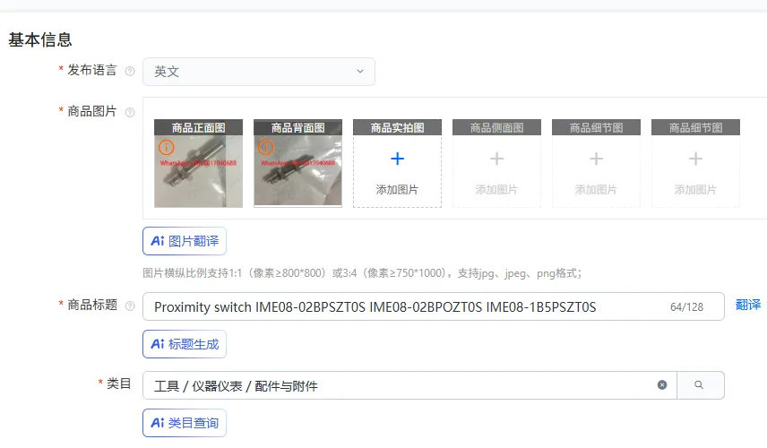Click the 64/128 character counter

point(686,307)
